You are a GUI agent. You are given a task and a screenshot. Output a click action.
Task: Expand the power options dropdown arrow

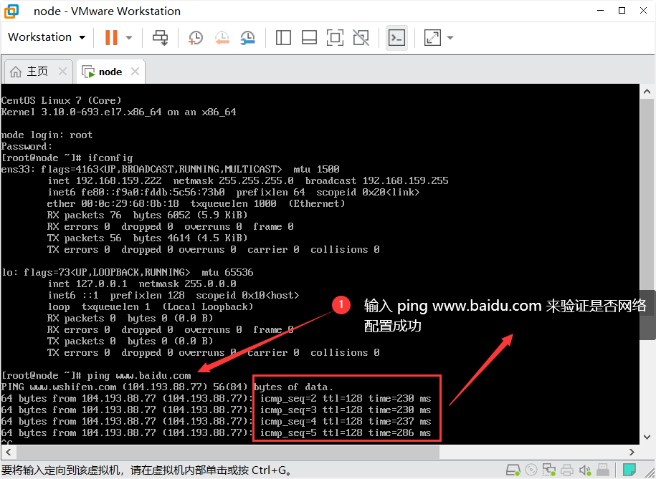(x=129, y=38)
